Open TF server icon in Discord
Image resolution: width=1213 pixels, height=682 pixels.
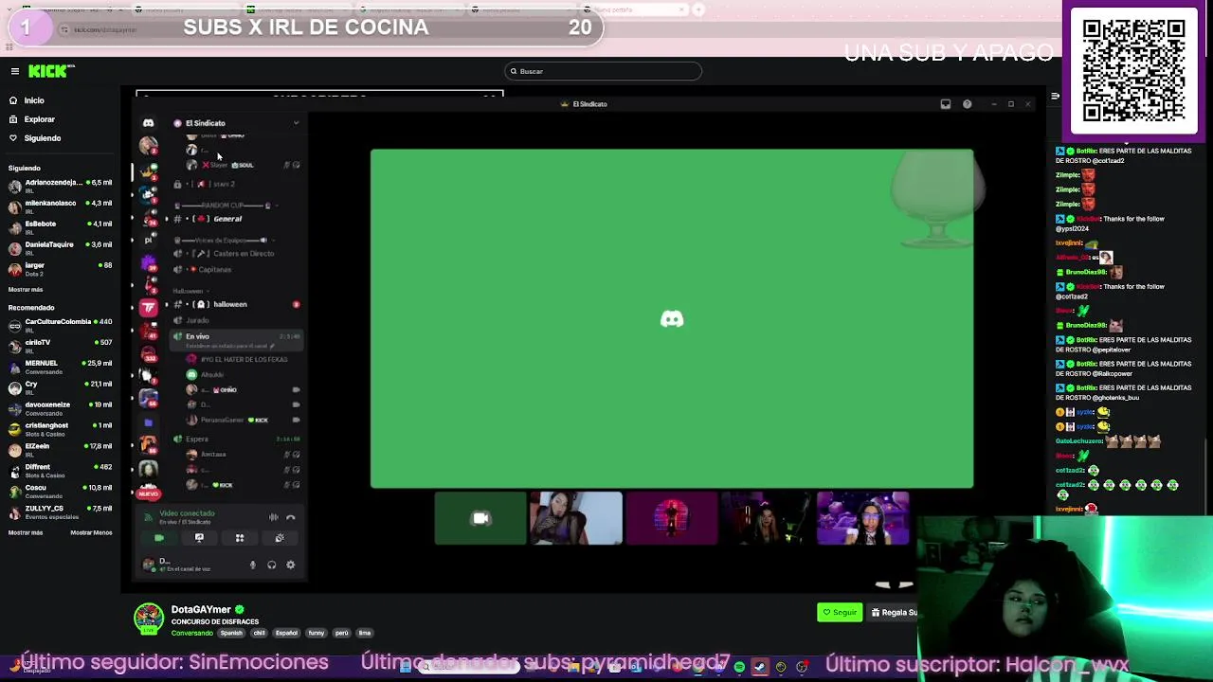(x=148, y=307)
